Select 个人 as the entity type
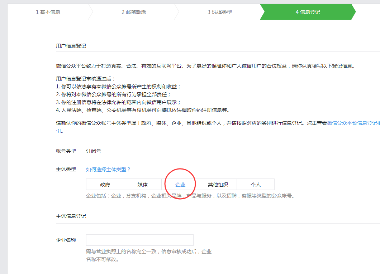Viewport: 380px width, 274px height. pyautogui.click(x=255, y=185)
